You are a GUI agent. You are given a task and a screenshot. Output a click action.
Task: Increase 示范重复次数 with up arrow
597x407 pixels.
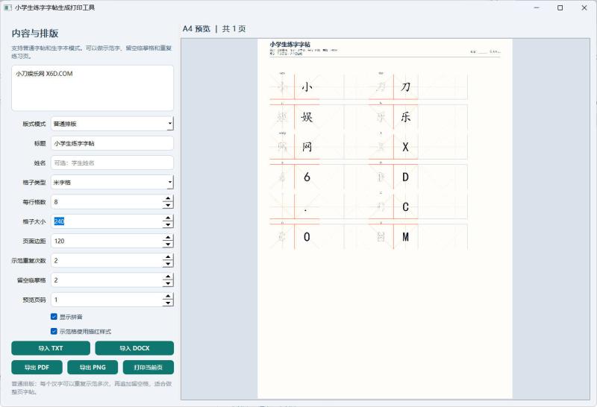tap(167, 257)
